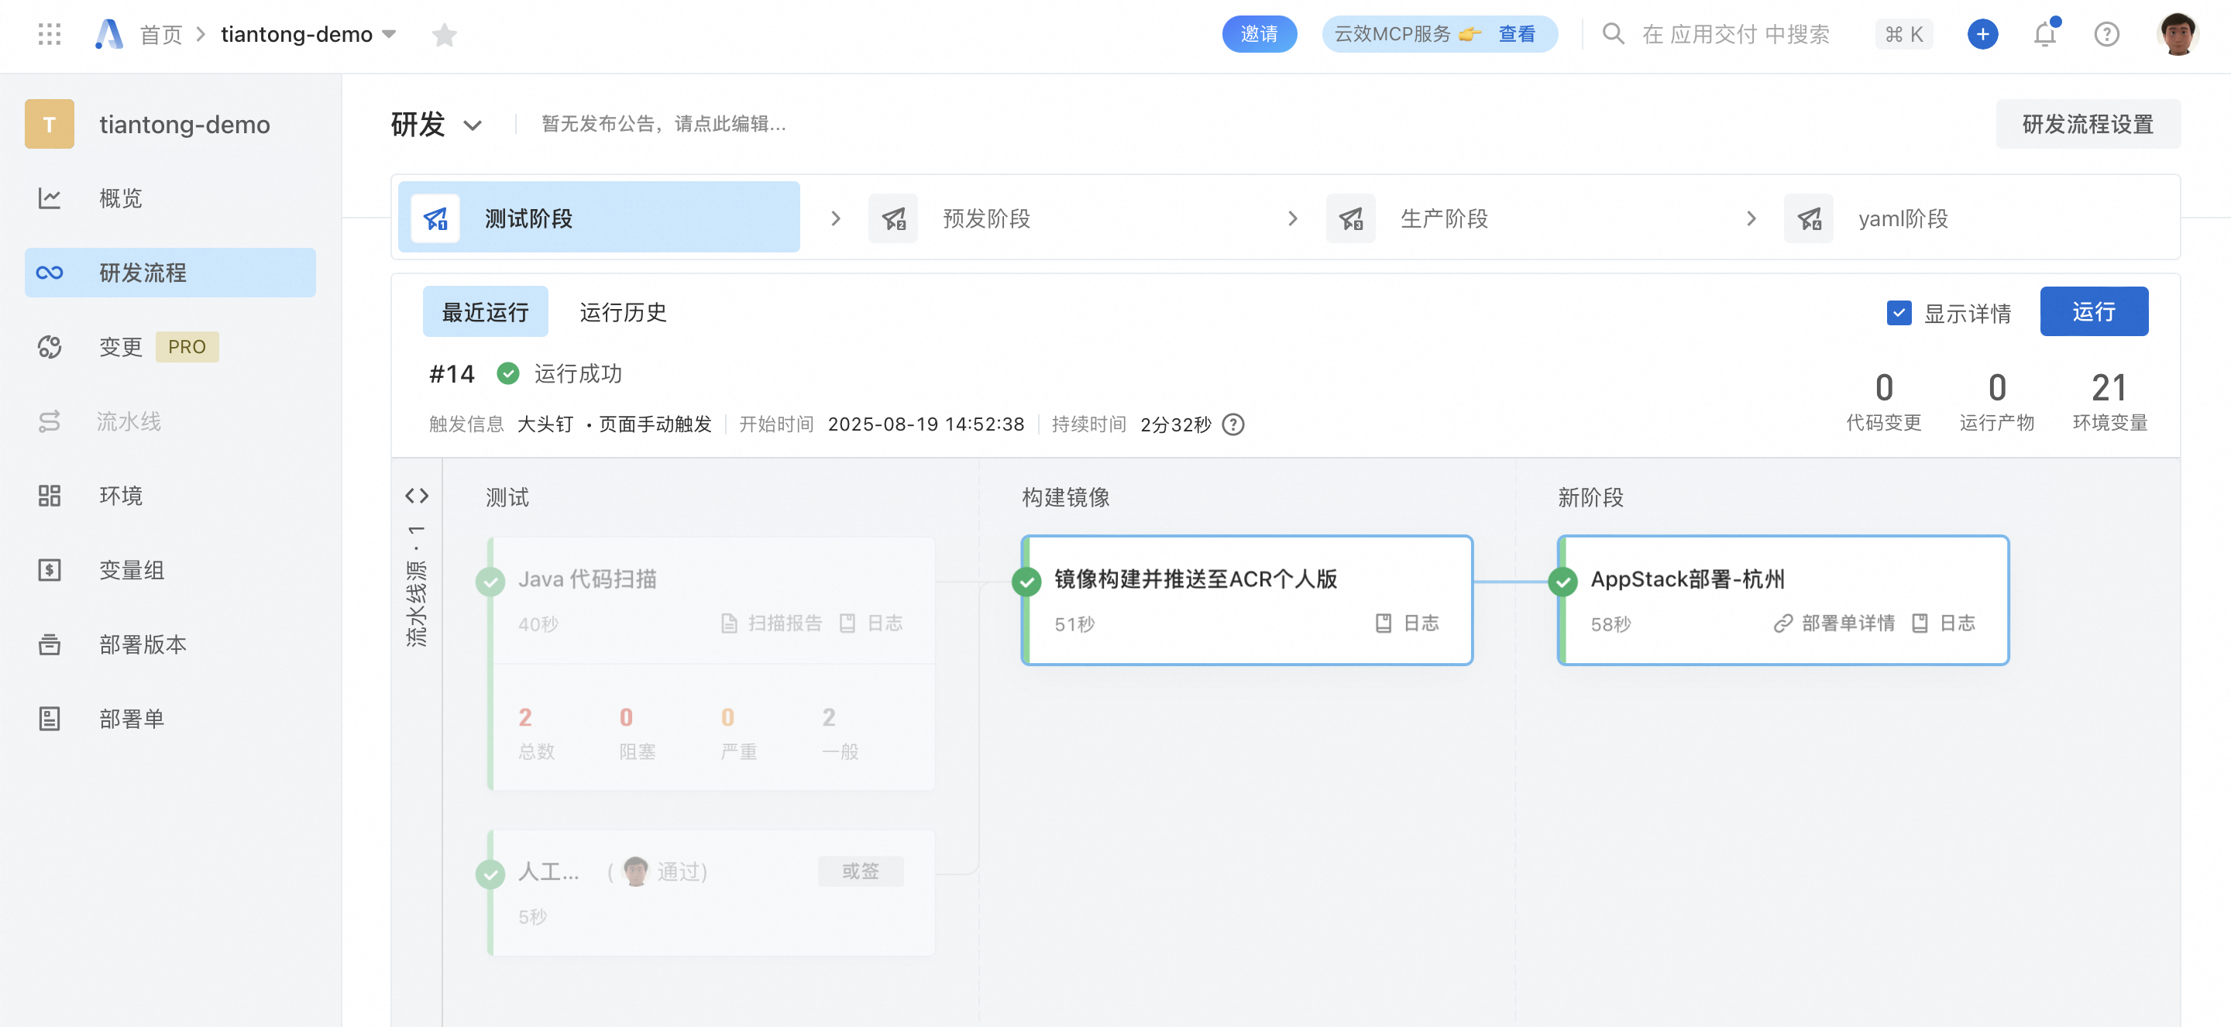Expand the 研发 workflow dropdown chevron
This screenshot has width=2231, height=1027.
tap(472, 125)
